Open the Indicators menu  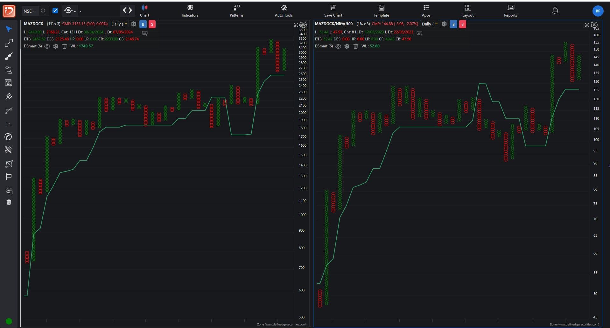point(190,11)
